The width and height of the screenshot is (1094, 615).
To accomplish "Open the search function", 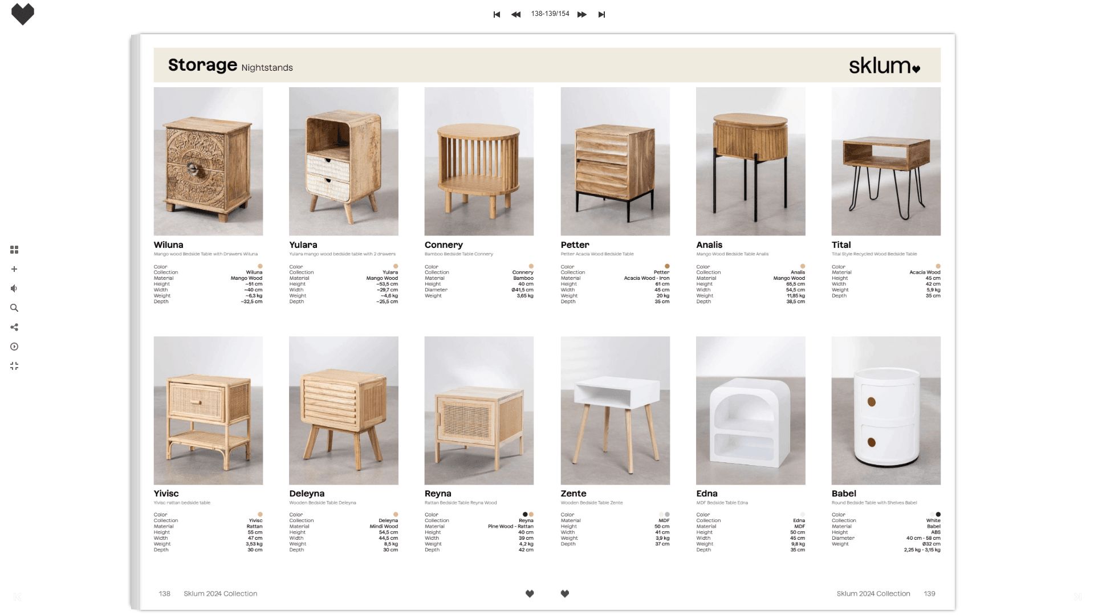I will pyautogui.click(x=14, y=307).
